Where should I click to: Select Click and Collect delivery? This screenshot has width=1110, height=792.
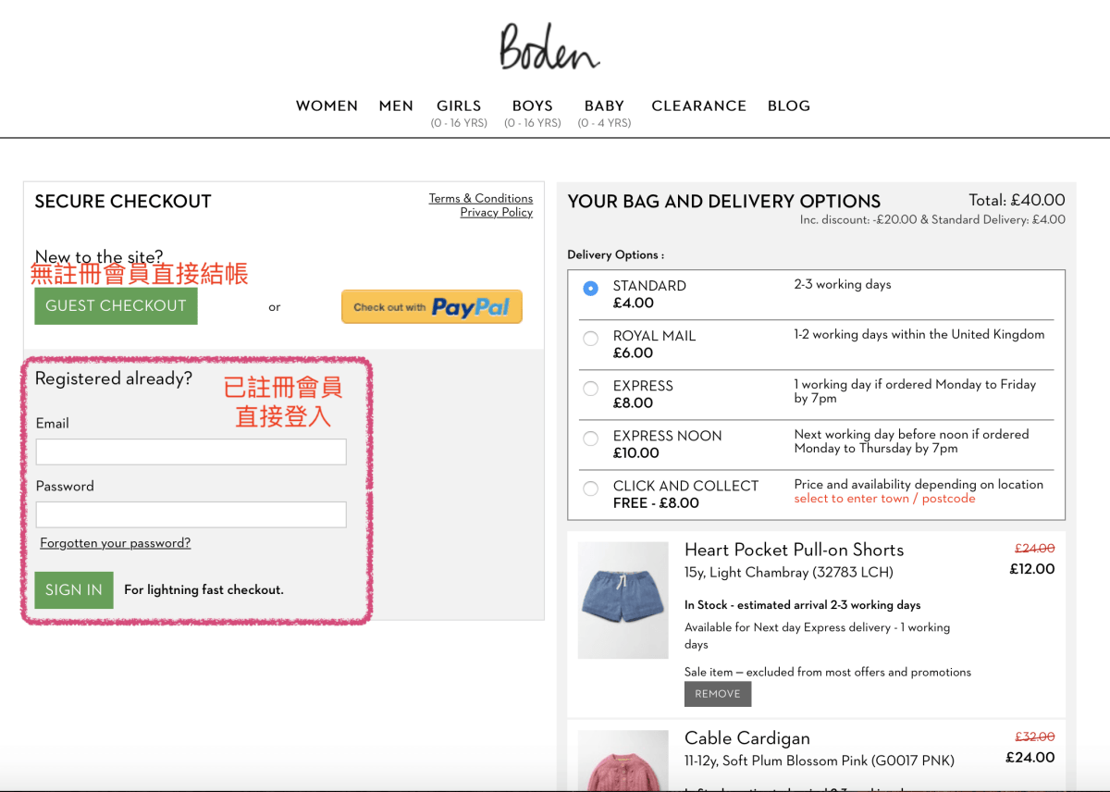tap(591, 489)
